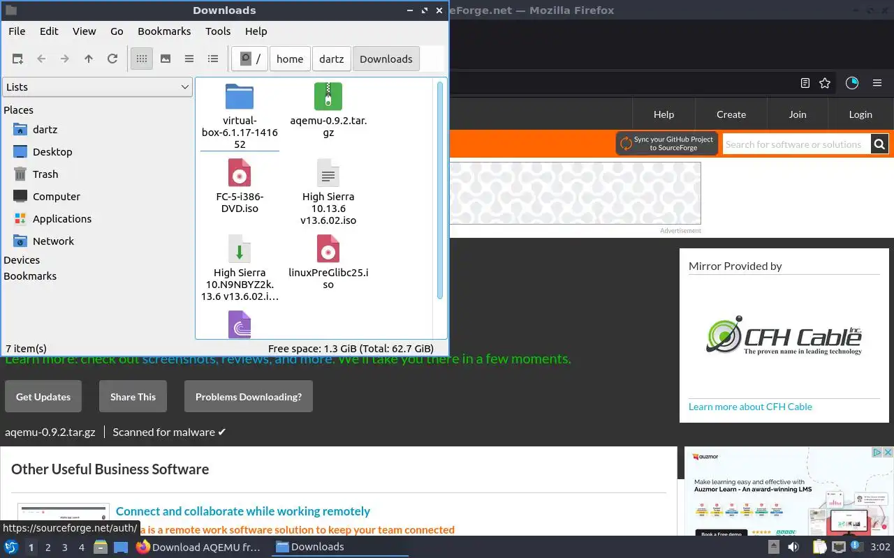Viewport: 894px width, 558px height.
Task: Click the 'Downloads' path button
Action: pos(386,59)
